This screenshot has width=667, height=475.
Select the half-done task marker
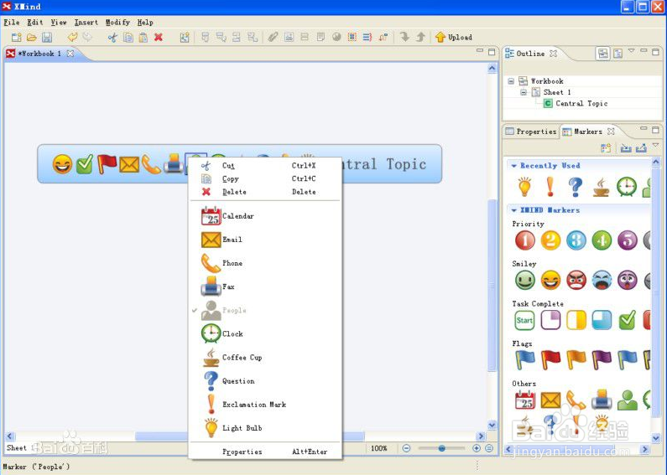click(x=576, y=320)
